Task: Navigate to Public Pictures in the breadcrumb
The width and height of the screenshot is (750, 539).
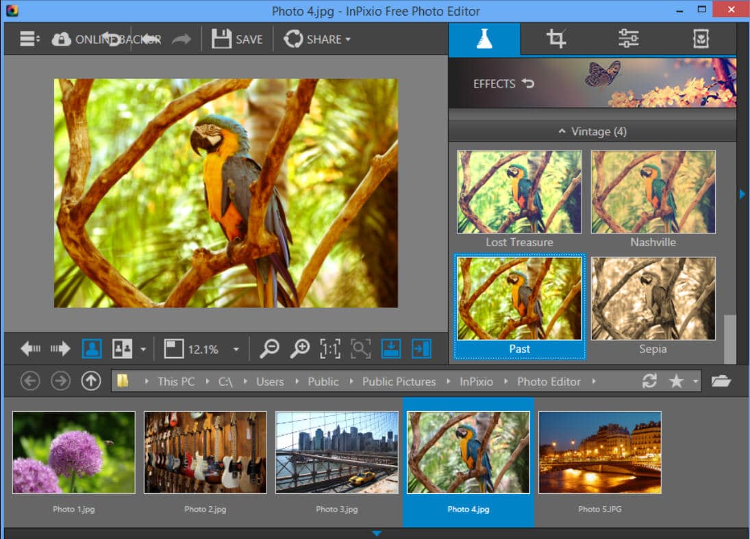Action: tap(398, 382)
